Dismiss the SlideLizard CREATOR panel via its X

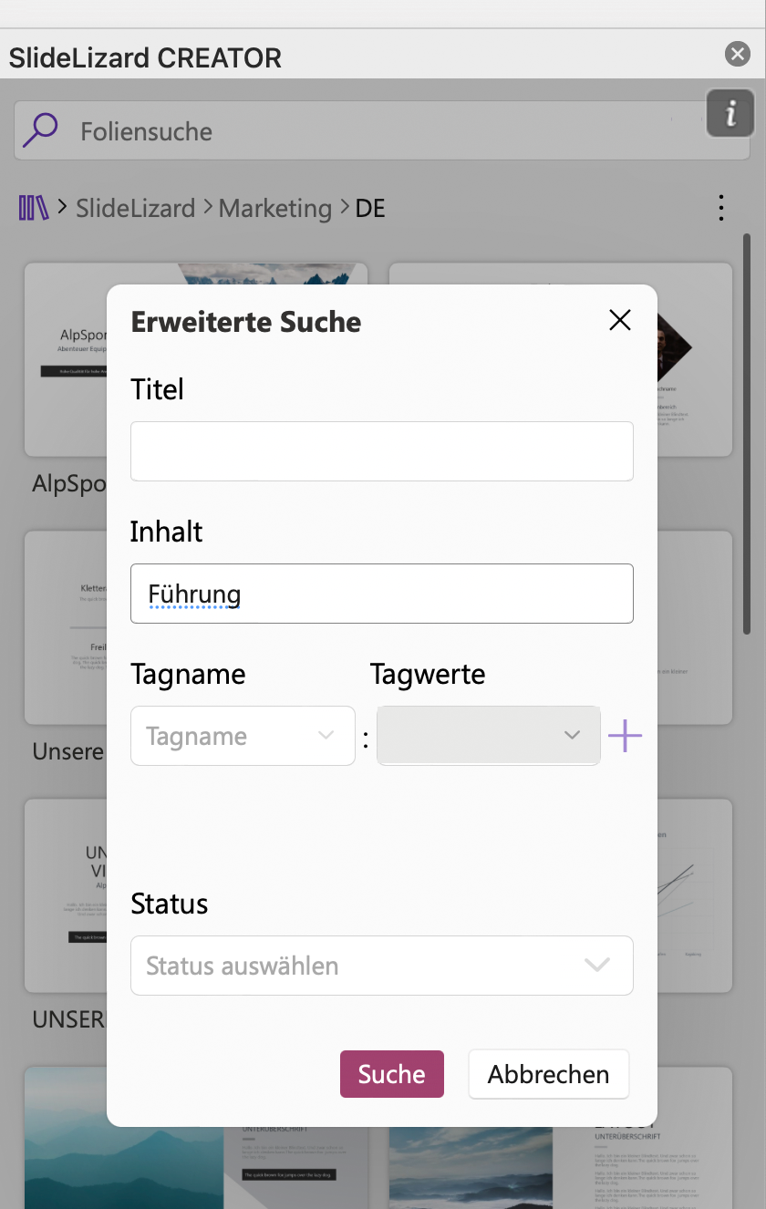[737, 53]
